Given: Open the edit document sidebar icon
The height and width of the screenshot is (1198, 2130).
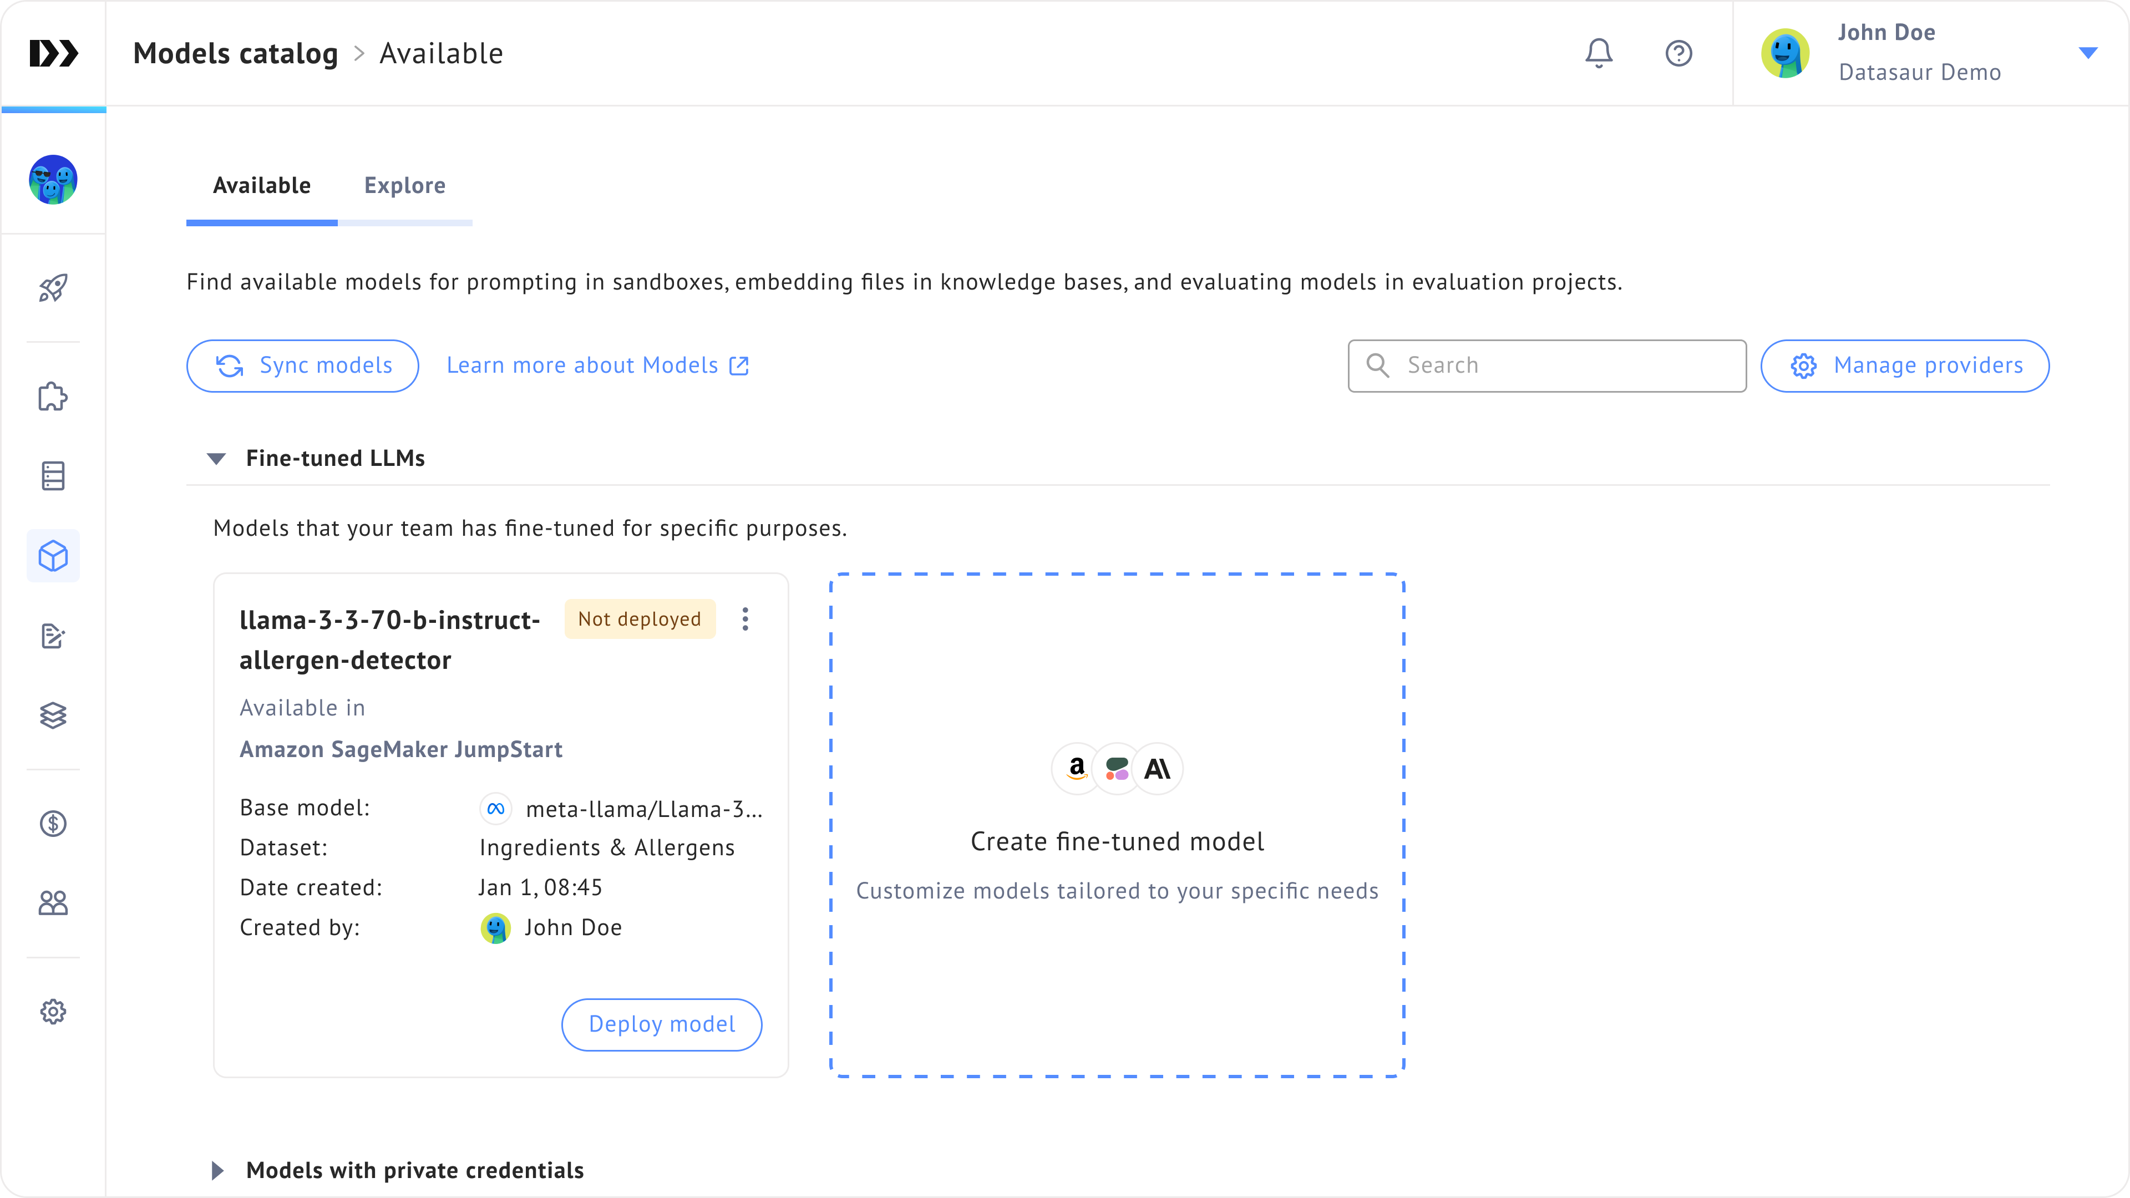Looking at the screenshot, I should 53,636.
